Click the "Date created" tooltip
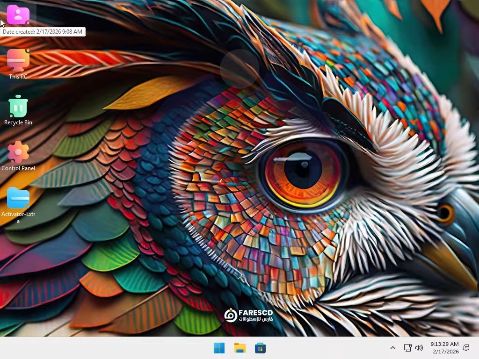The width and height of the screenshot is (479, 359). click(x=43, y=32)
